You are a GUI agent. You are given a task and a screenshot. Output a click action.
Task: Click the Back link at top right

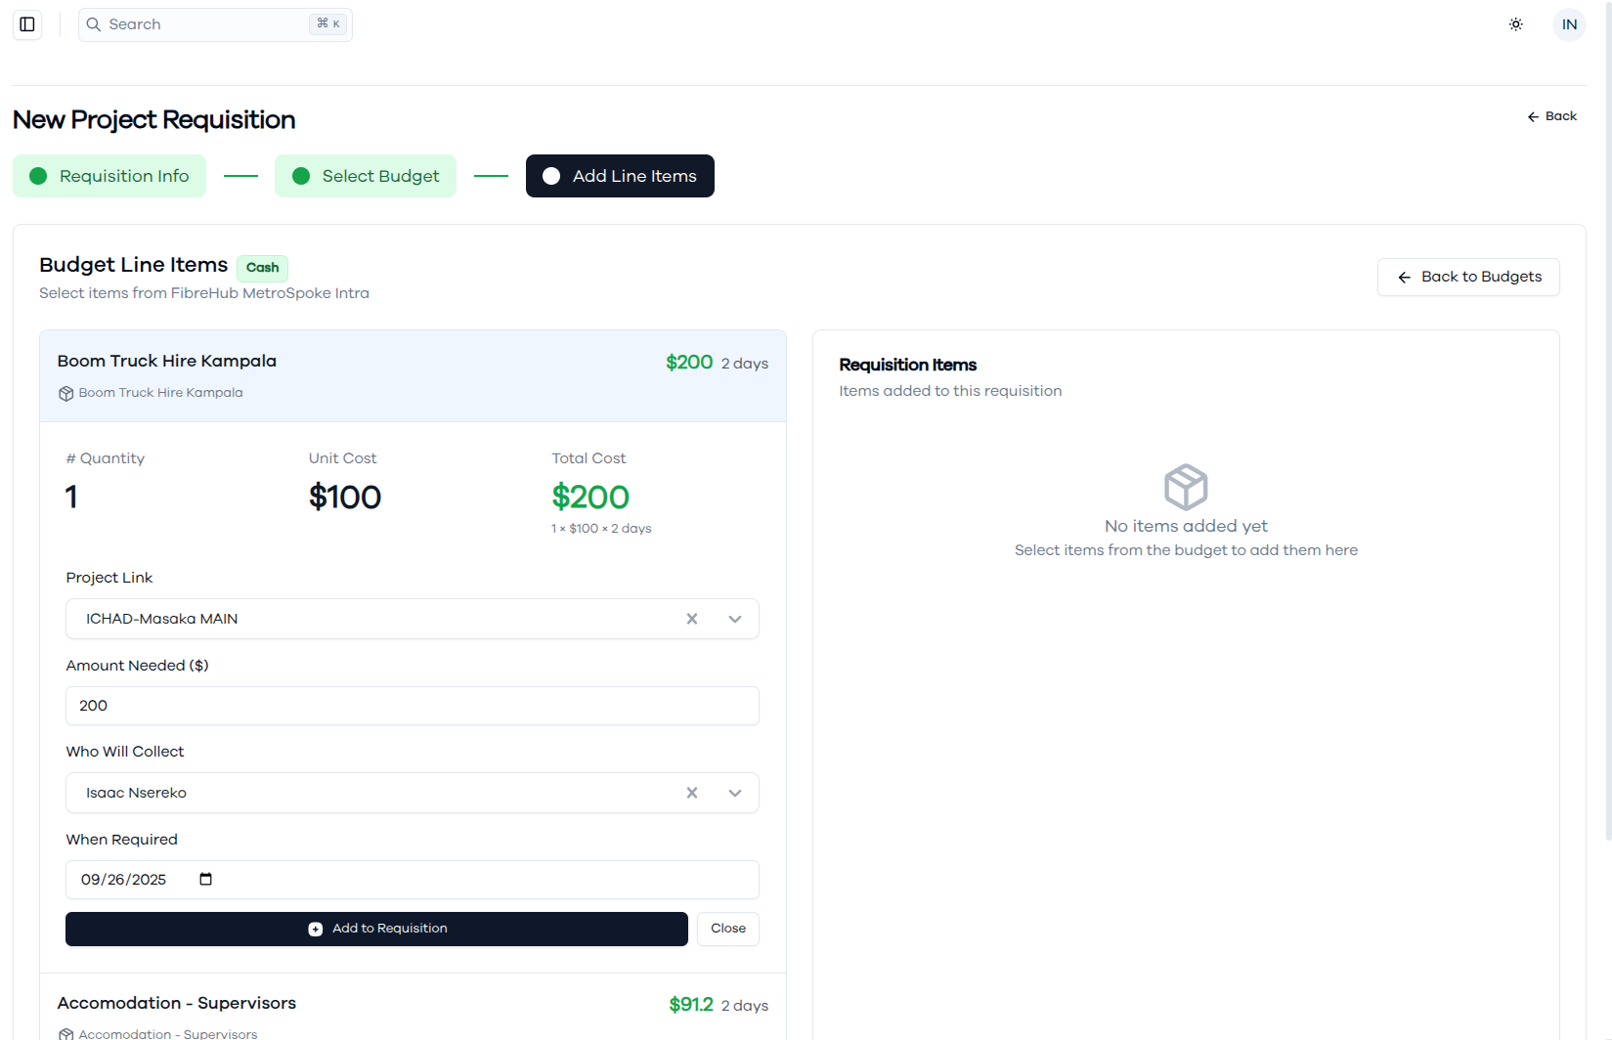coord(1551,116)
